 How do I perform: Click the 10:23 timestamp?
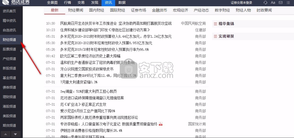[x=51, y=30]
